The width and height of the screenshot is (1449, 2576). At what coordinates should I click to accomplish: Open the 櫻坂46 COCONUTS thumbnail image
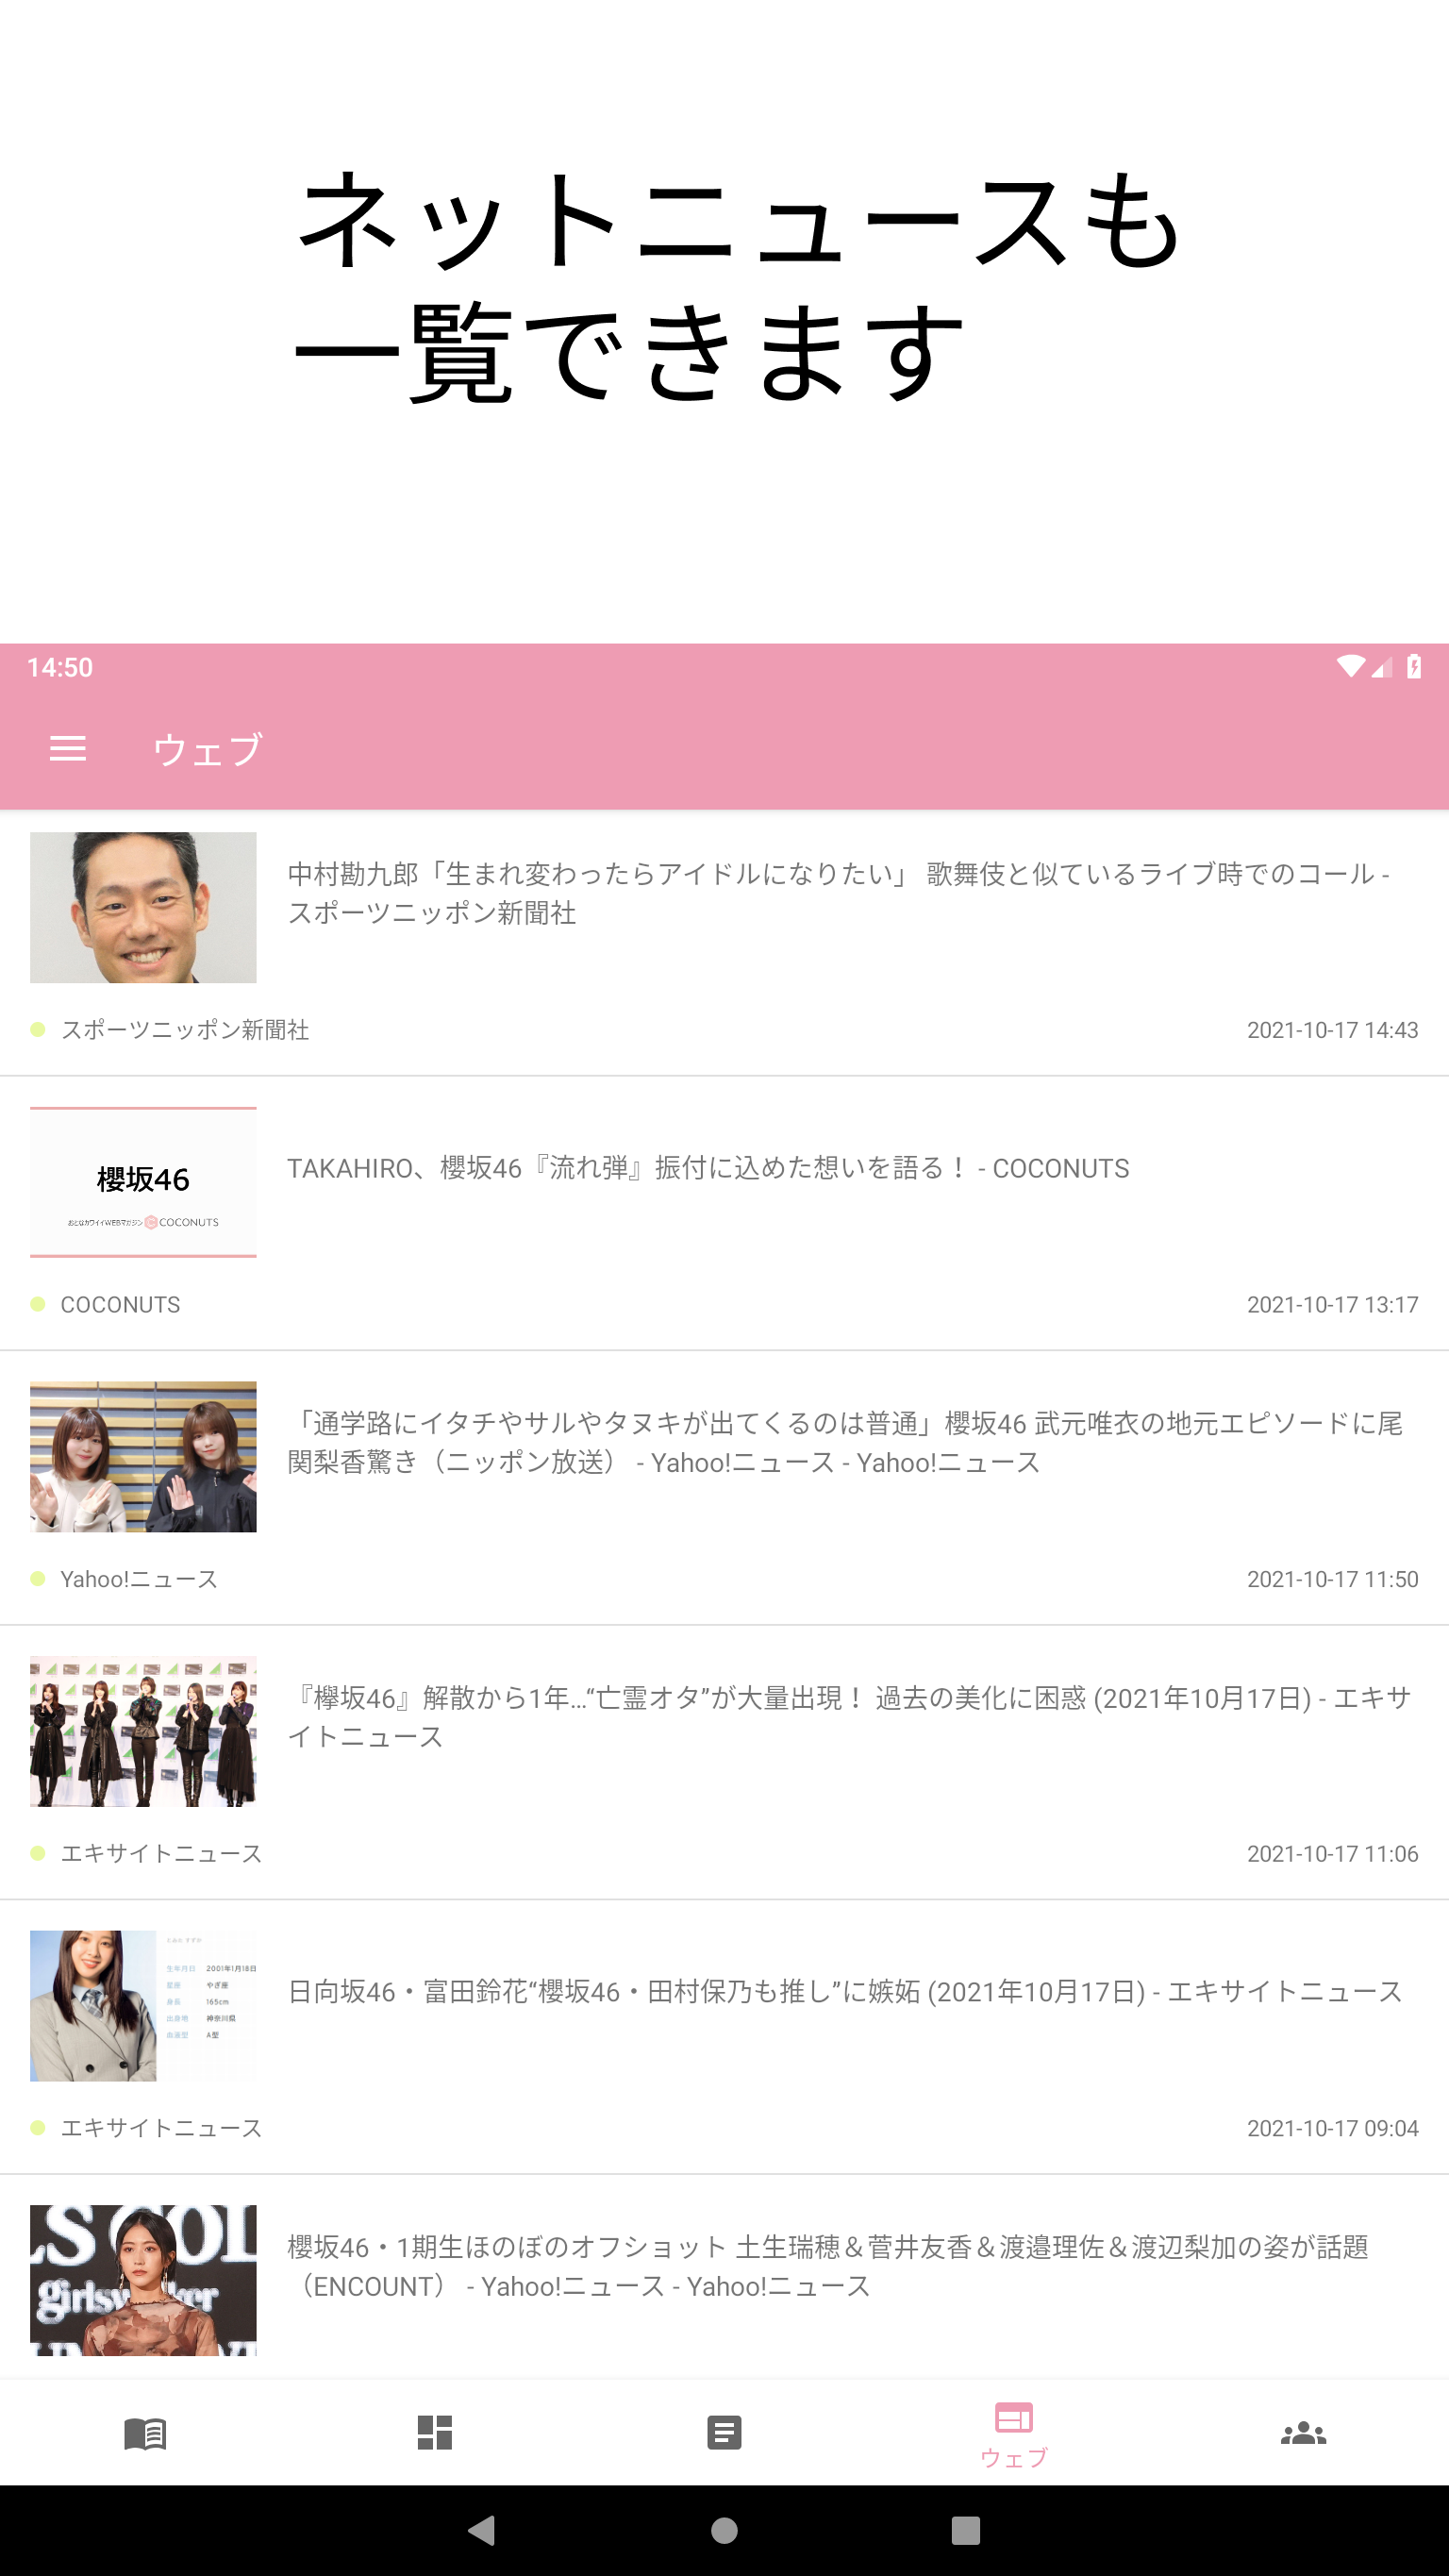143,1182
